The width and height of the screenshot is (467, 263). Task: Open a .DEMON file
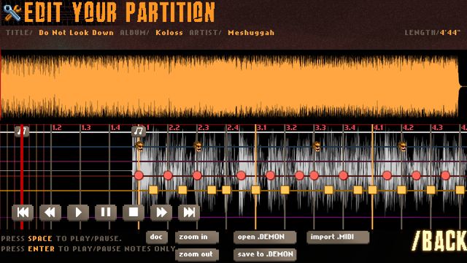[265, 237]
